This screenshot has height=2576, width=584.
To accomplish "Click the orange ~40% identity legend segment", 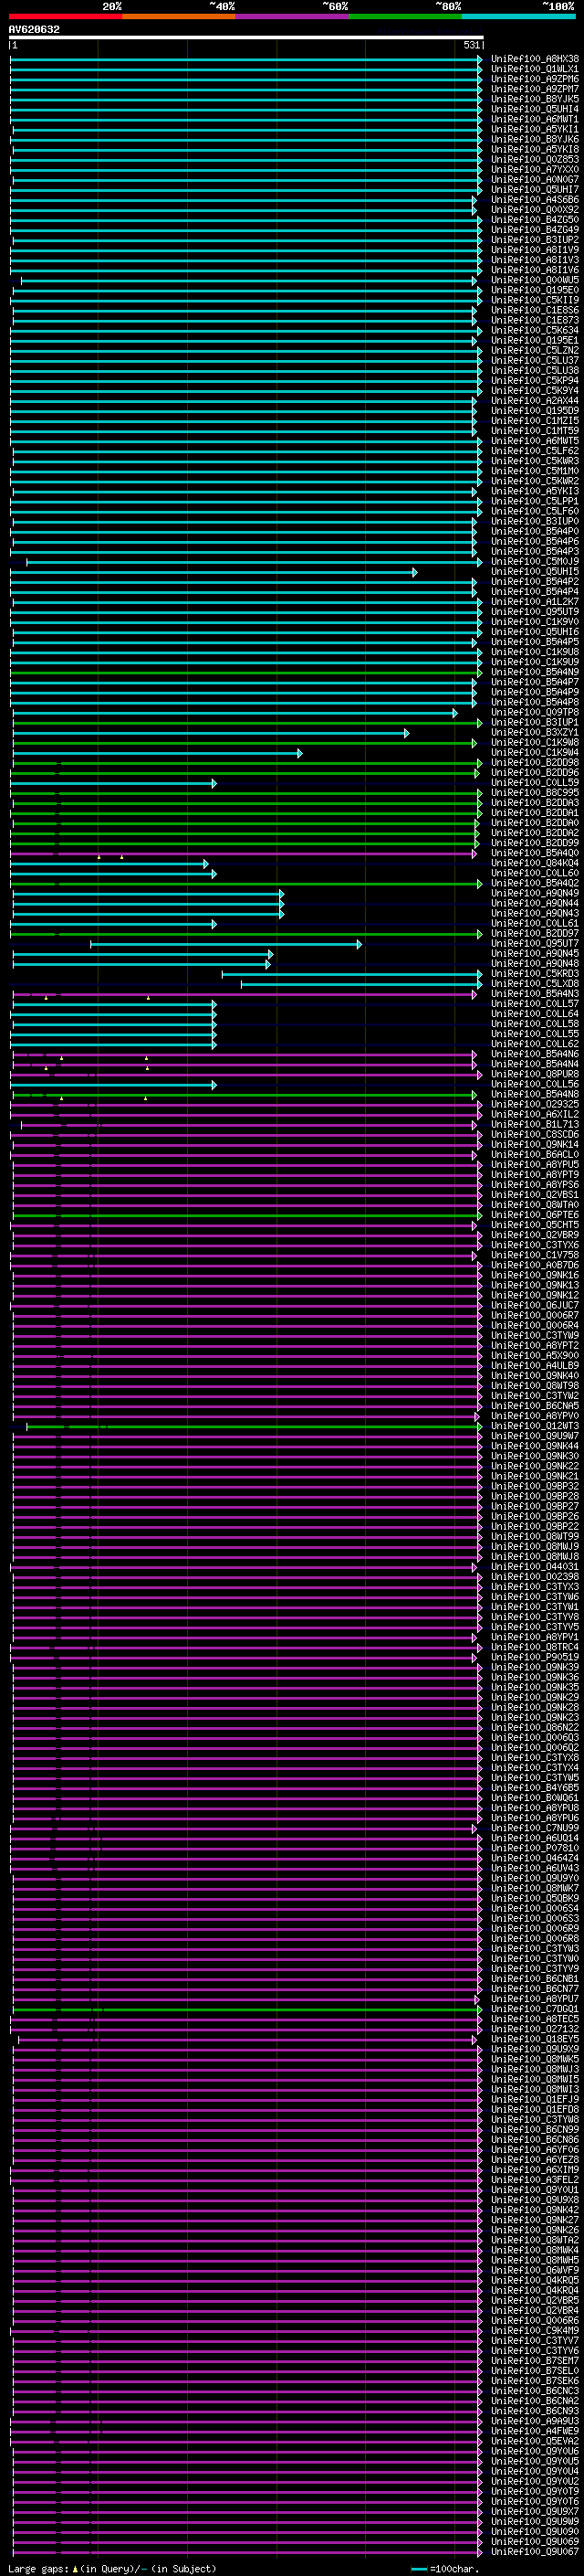I will (179, 16).
